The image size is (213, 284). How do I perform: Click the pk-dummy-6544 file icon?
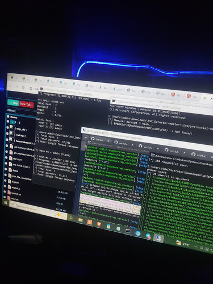click(x=11, y=146)
